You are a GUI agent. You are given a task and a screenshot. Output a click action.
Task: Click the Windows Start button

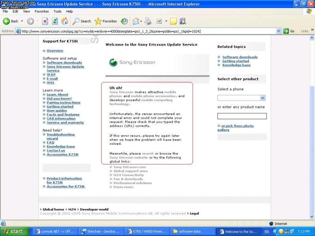point(15,232)
